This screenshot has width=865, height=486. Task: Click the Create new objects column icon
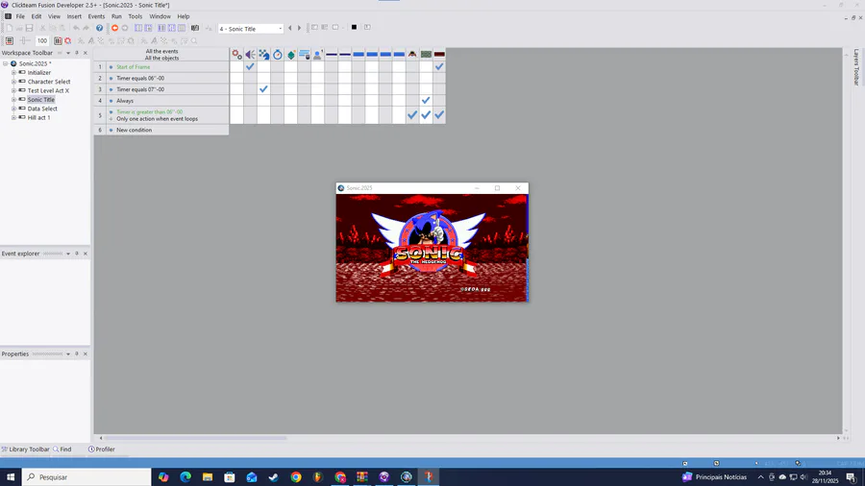pos(290,54)
